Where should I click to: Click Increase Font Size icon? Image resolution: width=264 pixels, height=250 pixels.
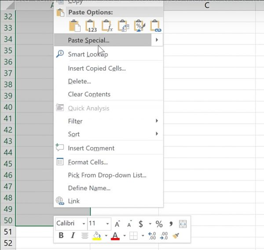click(117, 224)
